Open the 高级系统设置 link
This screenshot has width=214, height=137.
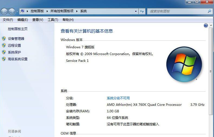click(x=18, y=59)
